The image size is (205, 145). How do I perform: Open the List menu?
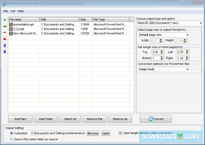tap(13, 11)
